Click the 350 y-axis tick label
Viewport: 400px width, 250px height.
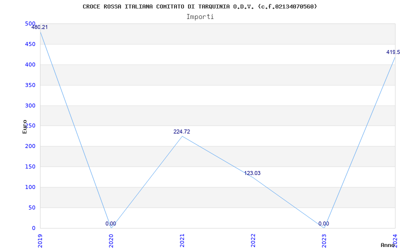coord(30,85)
